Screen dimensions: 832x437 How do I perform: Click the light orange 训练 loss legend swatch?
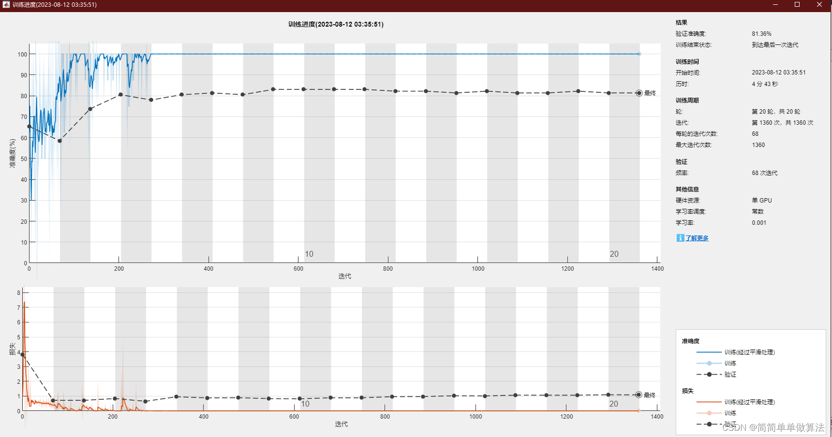point(709,413)
